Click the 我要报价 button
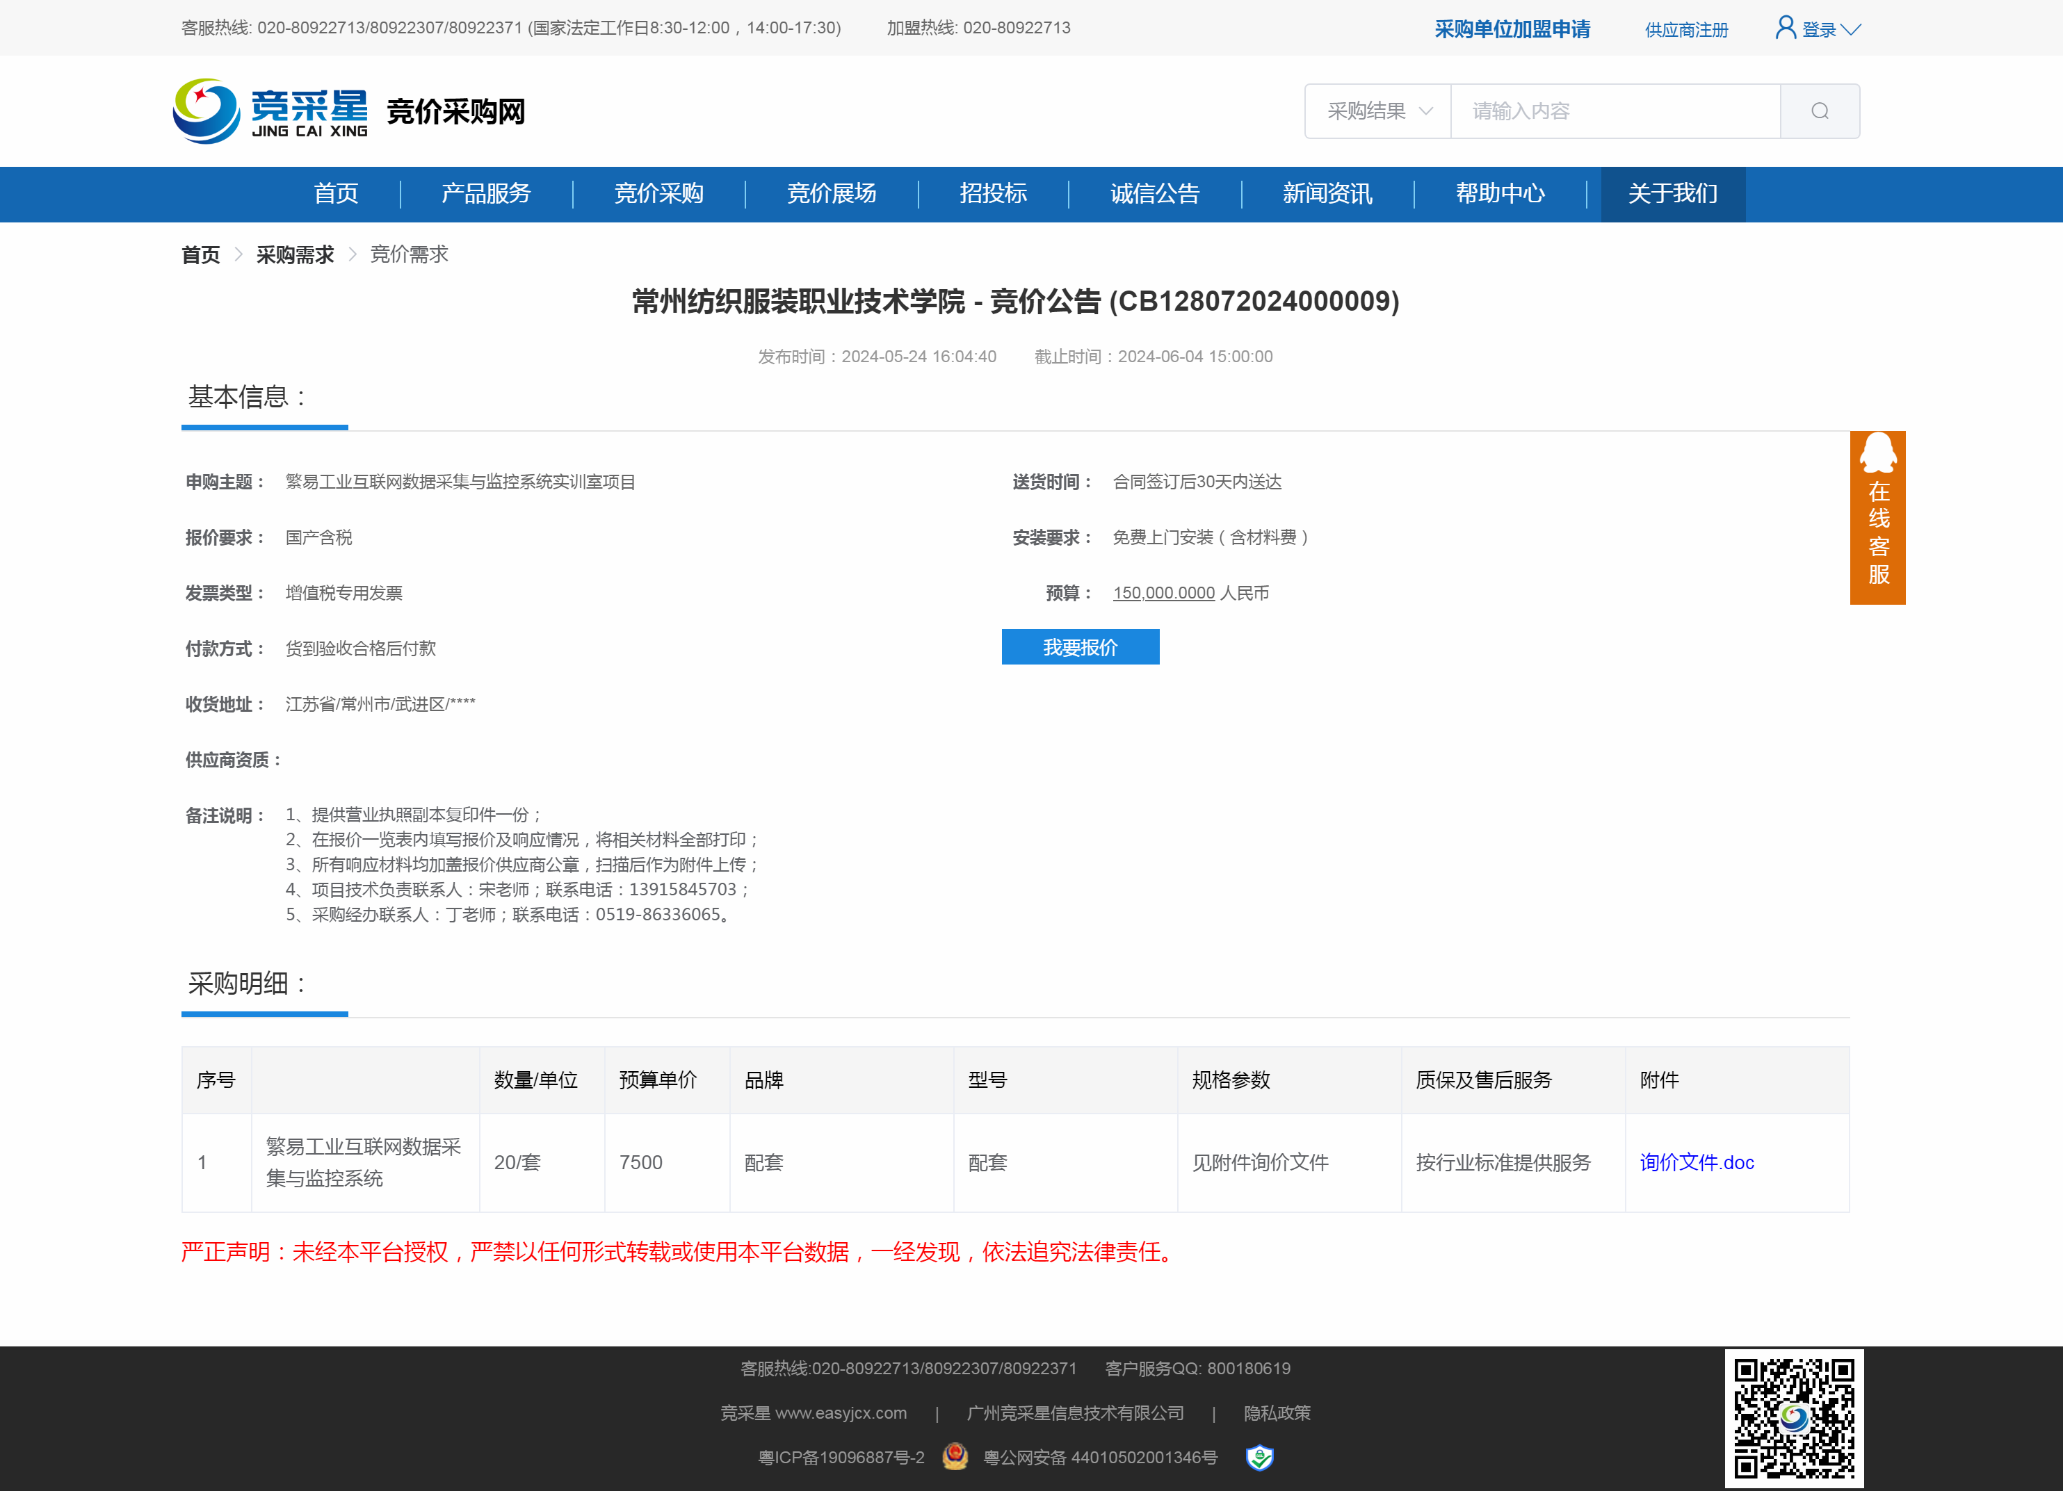Screen dimensions: 2063x1491 pyautogui.click(x=1080, y=647)
